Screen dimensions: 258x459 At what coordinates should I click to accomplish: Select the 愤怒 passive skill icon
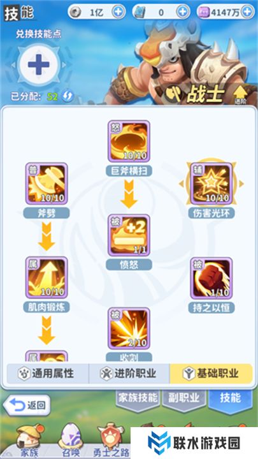click(x=129, y=235)
